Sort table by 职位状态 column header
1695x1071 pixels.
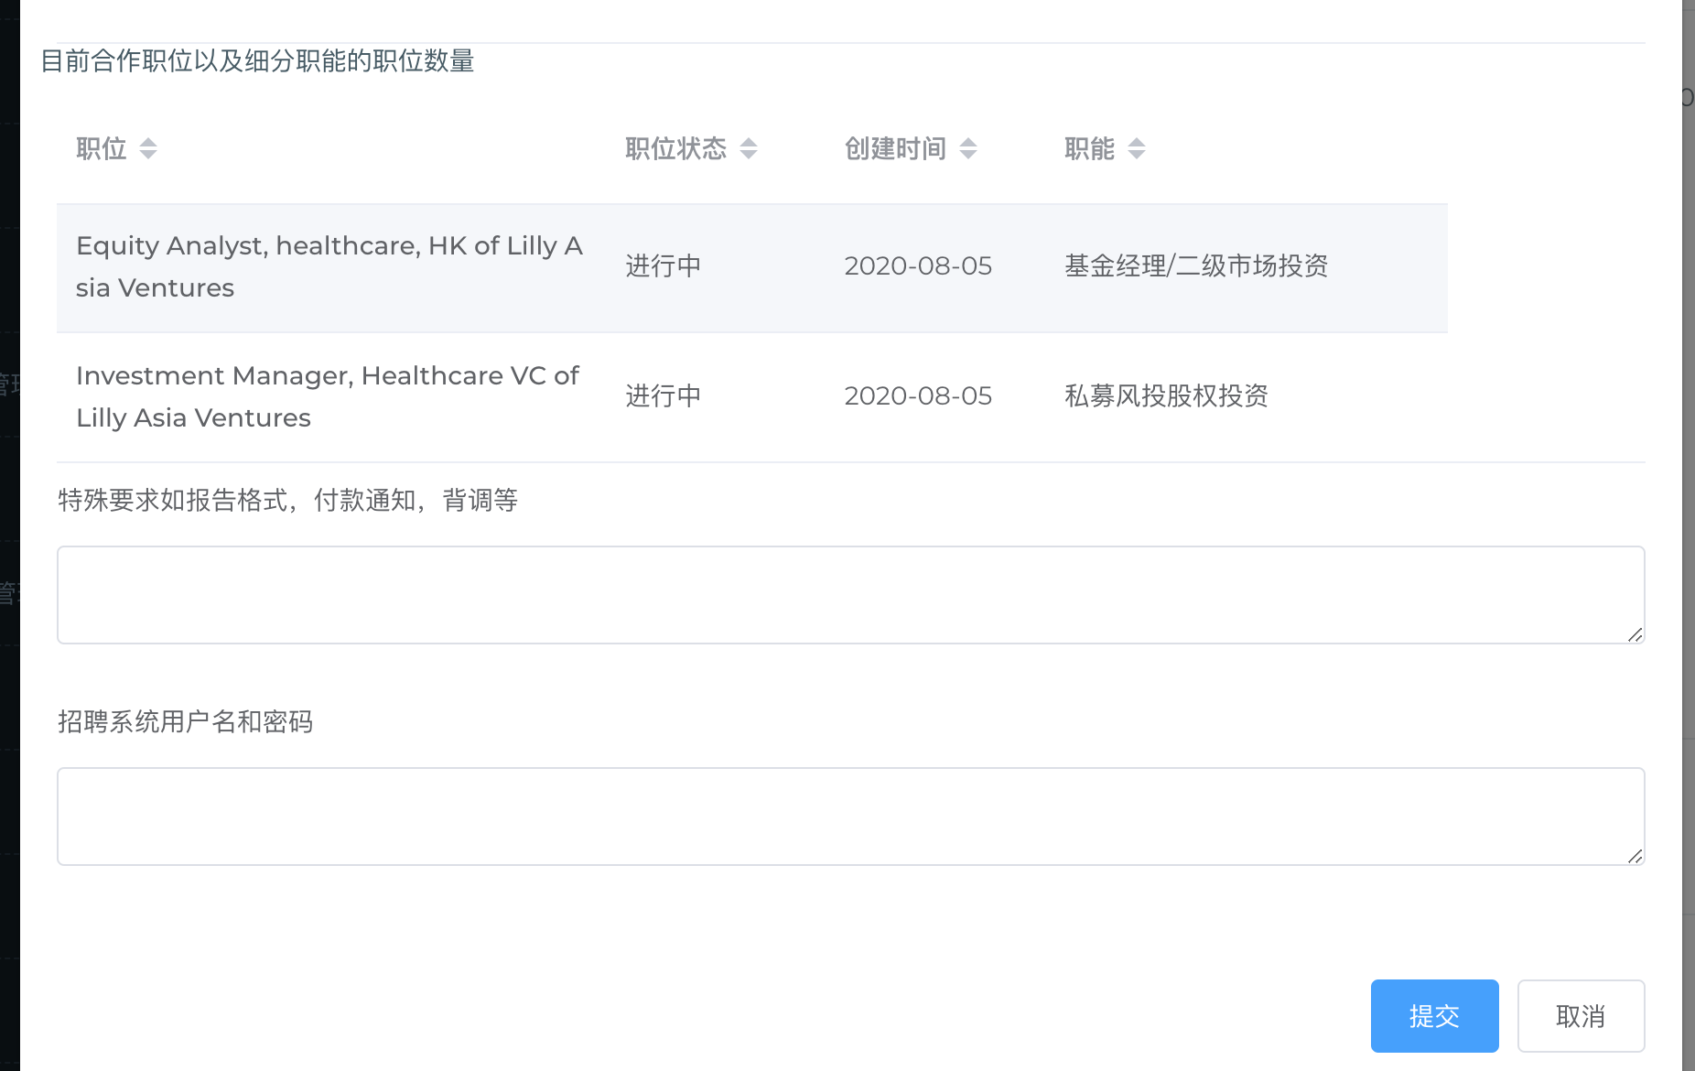click(675, 148)
